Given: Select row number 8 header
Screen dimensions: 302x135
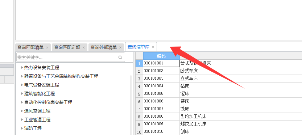Looking at the screenshot, I should coord(139,117).
